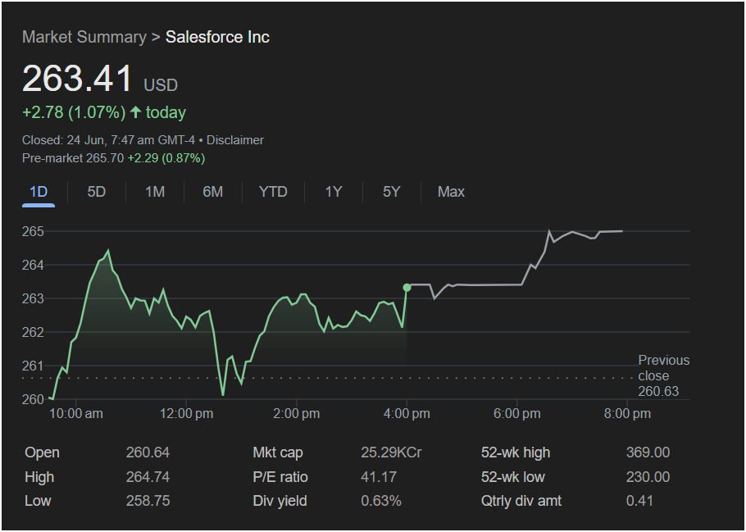Image resolution: width=746 pixels, height=532 pixels.
Task: Click the green closing-price dot on chart
Action: [407, 288]
